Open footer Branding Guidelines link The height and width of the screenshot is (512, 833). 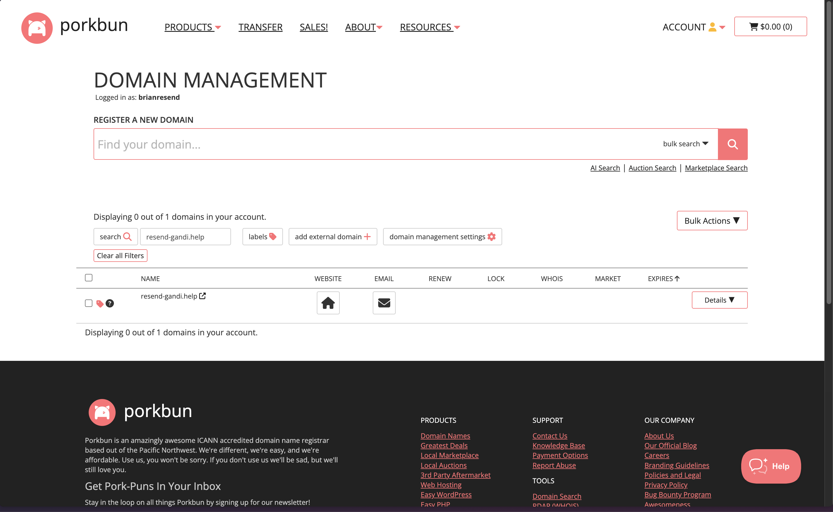677,465
